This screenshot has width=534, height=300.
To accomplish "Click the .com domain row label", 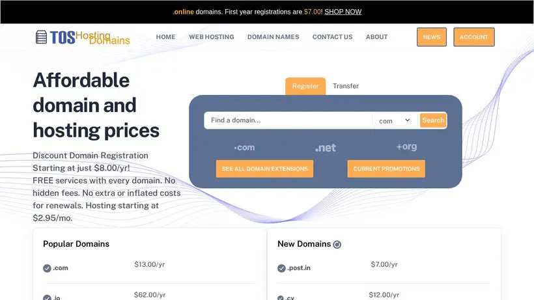I will click(61, 268).
